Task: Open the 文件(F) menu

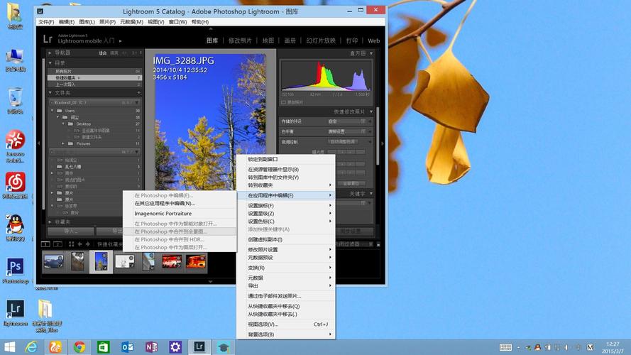Action: pos(46,22)
